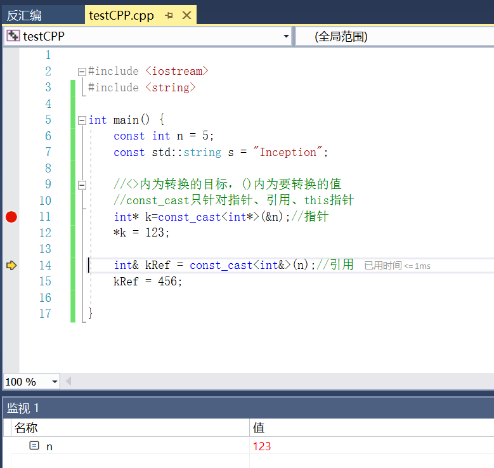This screenshot has height=468, width=494.
Task: Click the value 123 in watch window
Action: 262,446
